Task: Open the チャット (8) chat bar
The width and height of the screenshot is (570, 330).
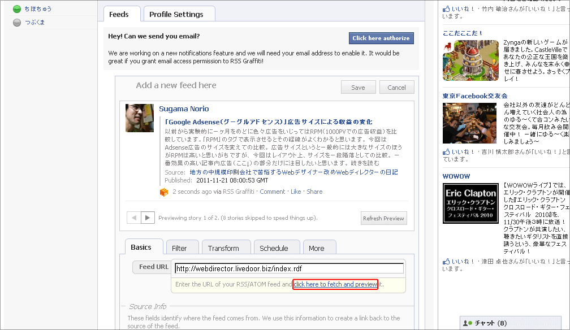Action: (510, 323)
